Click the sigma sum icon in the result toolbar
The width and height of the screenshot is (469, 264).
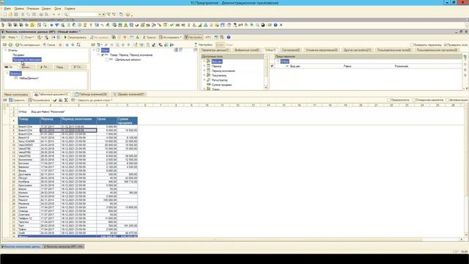(67, 100)
